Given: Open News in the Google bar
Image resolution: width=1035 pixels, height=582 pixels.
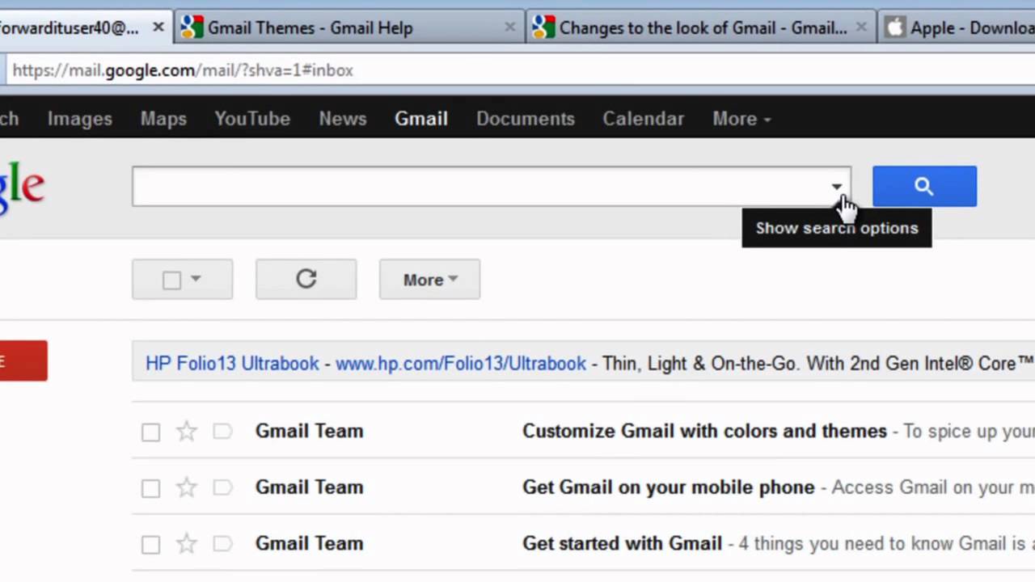Looking at the screenshot, I should (x=343, y=118).
